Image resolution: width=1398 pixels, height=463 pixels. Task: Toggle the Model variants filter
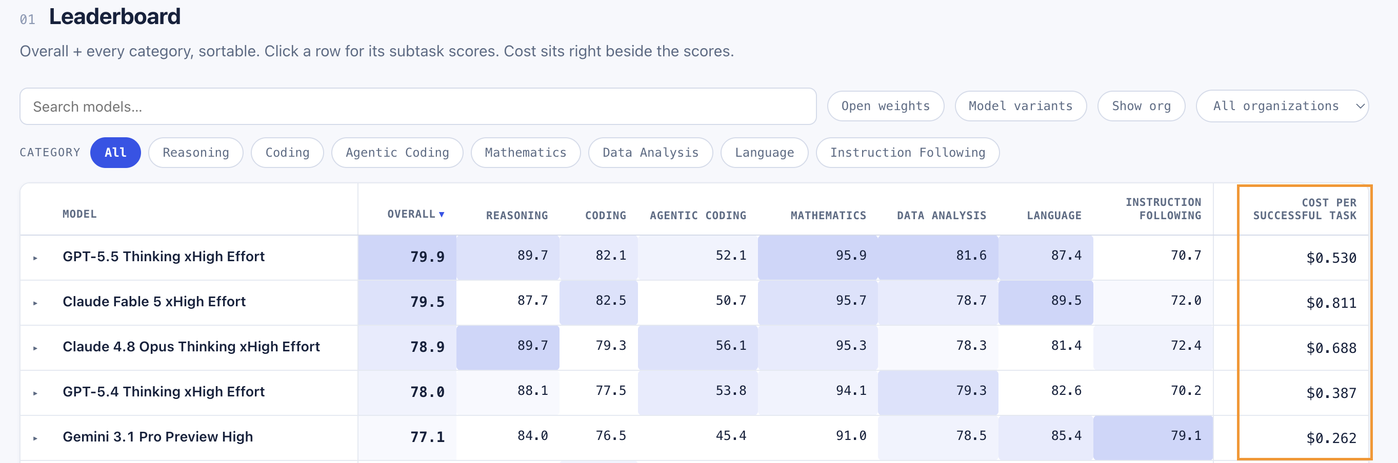(1020, 106)
